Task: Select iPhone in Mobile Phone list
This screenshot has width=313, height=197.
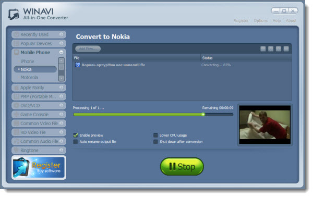Action: [x=27, y=61]
